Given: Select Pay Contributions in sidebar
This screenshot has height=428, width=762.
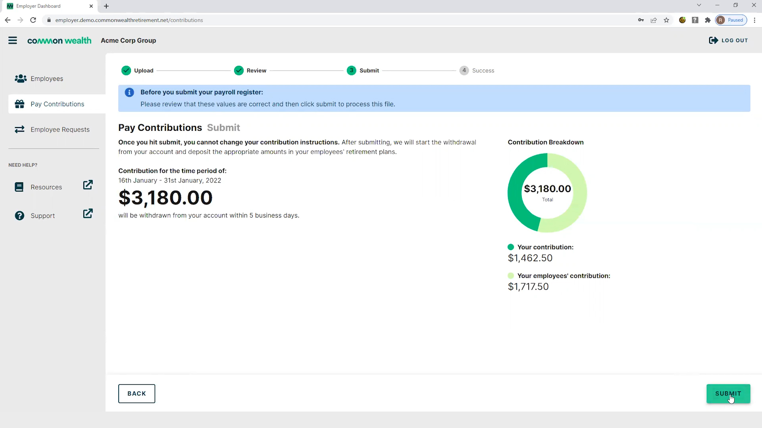Looking at the screenshot, I should coord(57,104).
